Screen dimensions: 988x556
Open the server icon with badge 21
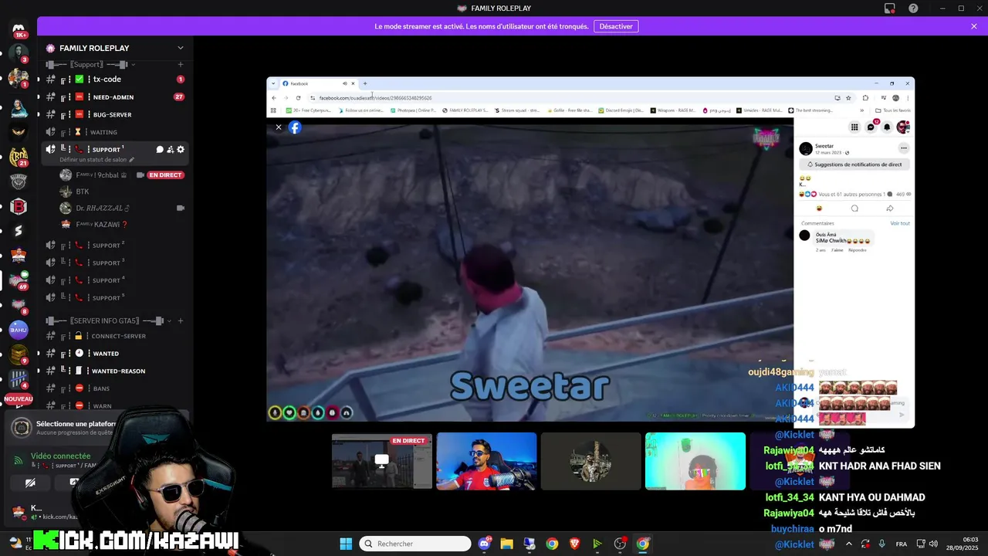pos(19,157)
